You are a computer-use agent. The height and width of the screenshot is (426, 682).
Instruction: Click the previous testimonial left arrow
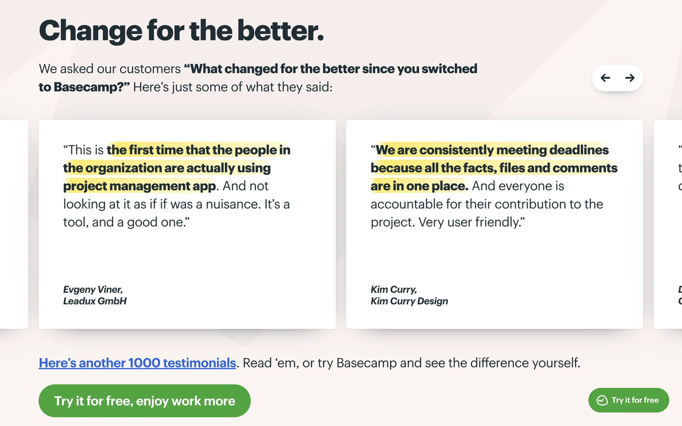click(605, 78)
